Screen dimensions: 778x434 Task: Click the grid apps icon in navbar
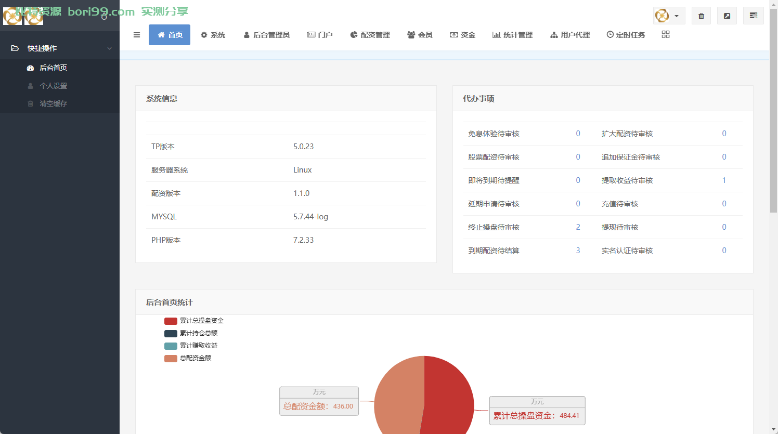click(666, 34)
